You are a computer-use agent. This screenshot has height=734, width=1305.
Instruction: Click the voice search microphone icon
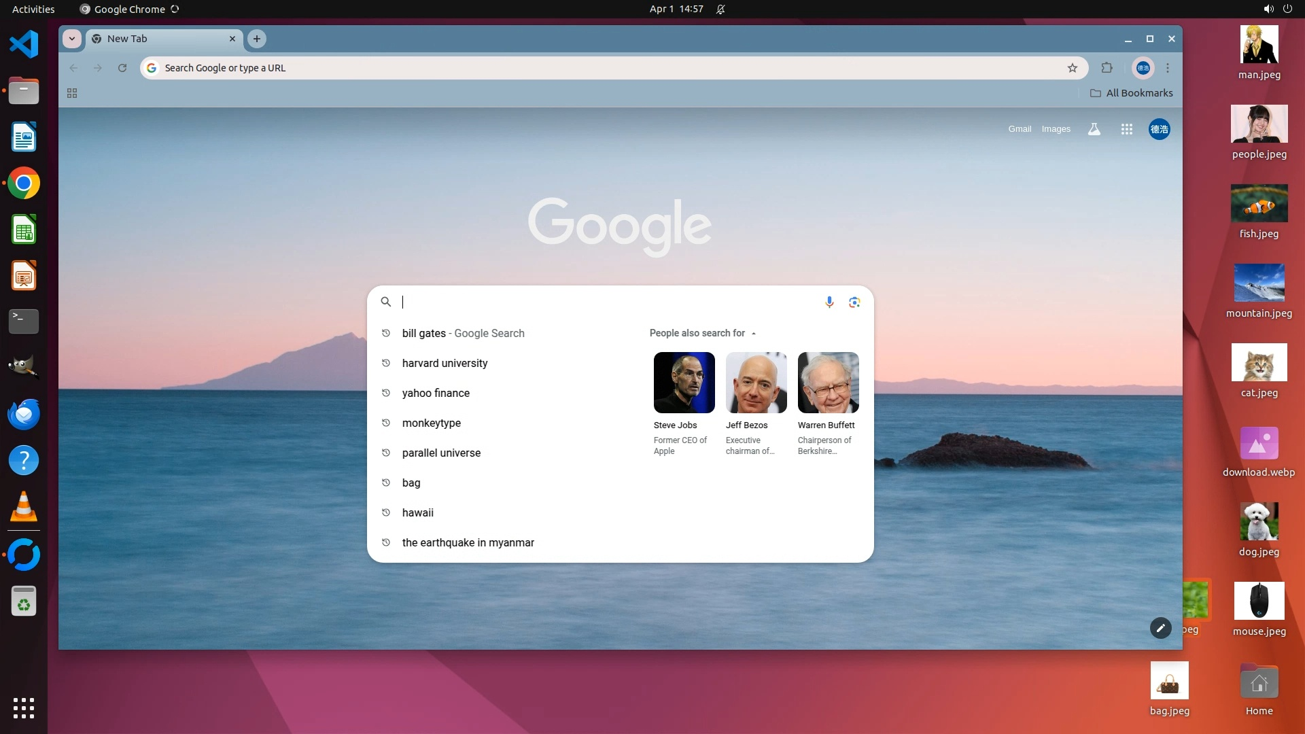[x=829, y=302]
